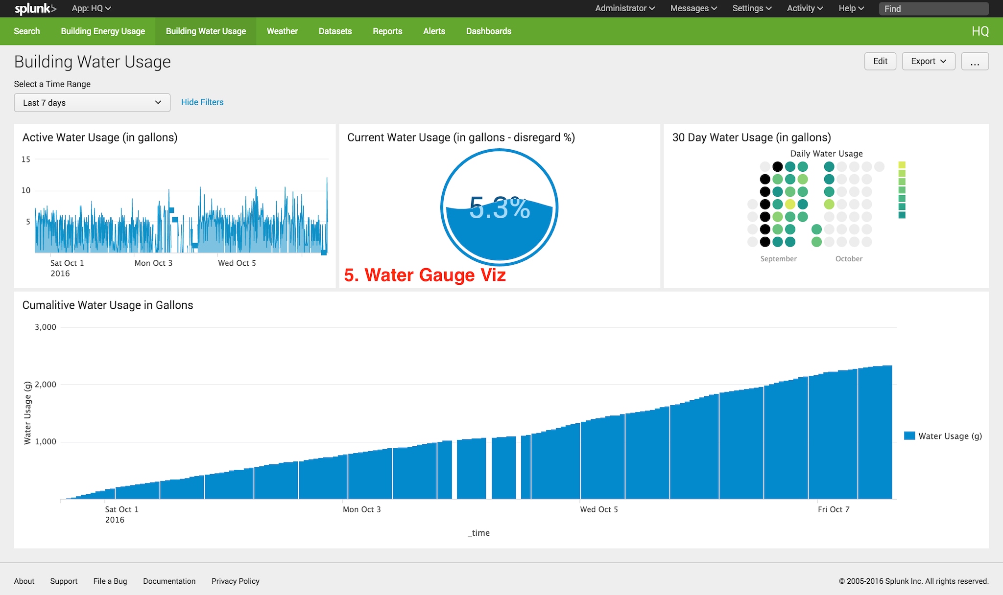Open the Last 7 days time range dropdown
The image size is (1003, 595).
pyautogui.click(x=92, y=103)
